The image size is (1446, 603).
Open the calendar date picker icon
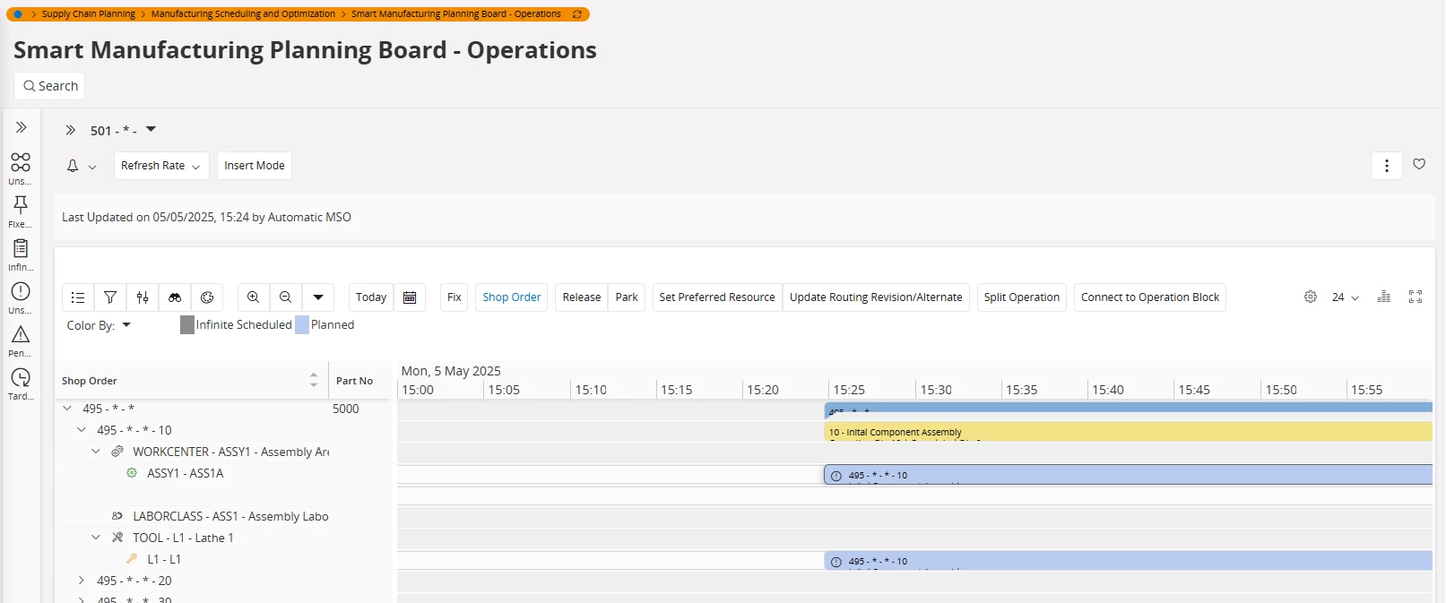pos(410,297)
